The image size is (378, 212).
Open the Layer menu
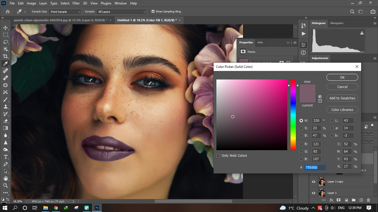point(43,3)
